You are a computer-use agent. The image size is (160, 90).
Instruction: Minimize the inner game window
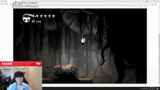click(x=137, y=7)
